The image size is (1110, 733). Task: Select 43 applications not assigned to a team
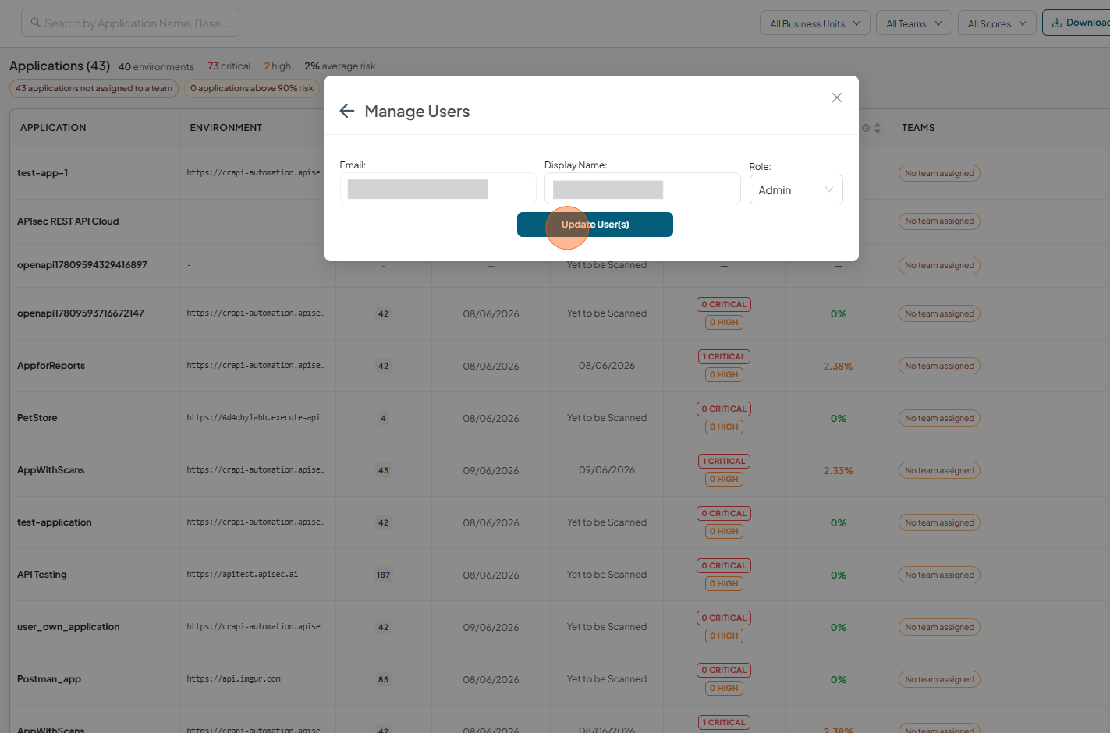94,88
